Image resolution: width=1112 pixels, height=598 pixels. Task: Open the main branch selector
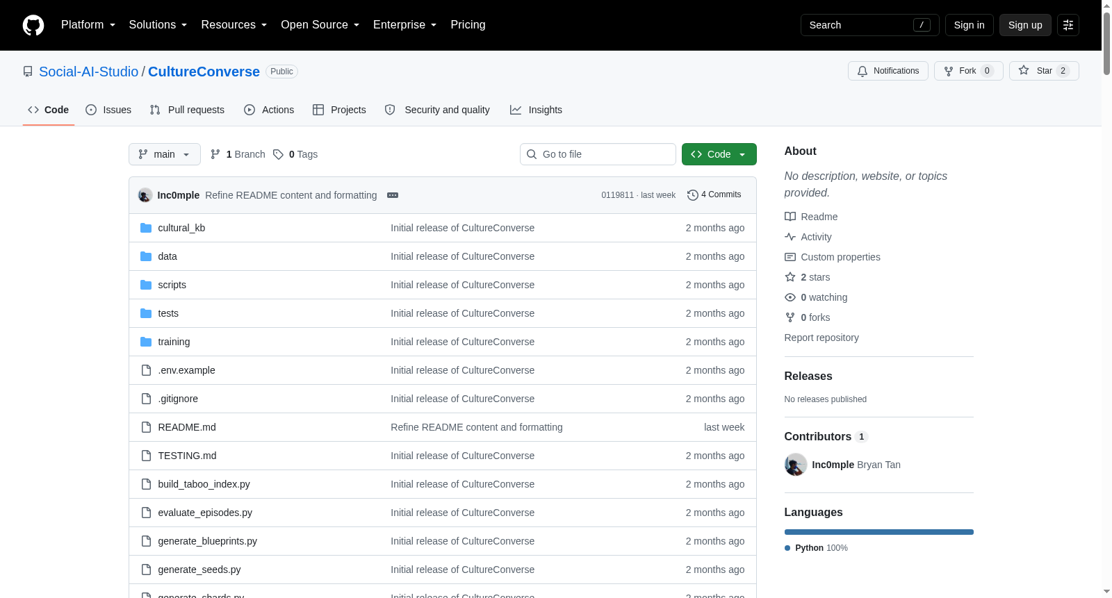[165, 154]
